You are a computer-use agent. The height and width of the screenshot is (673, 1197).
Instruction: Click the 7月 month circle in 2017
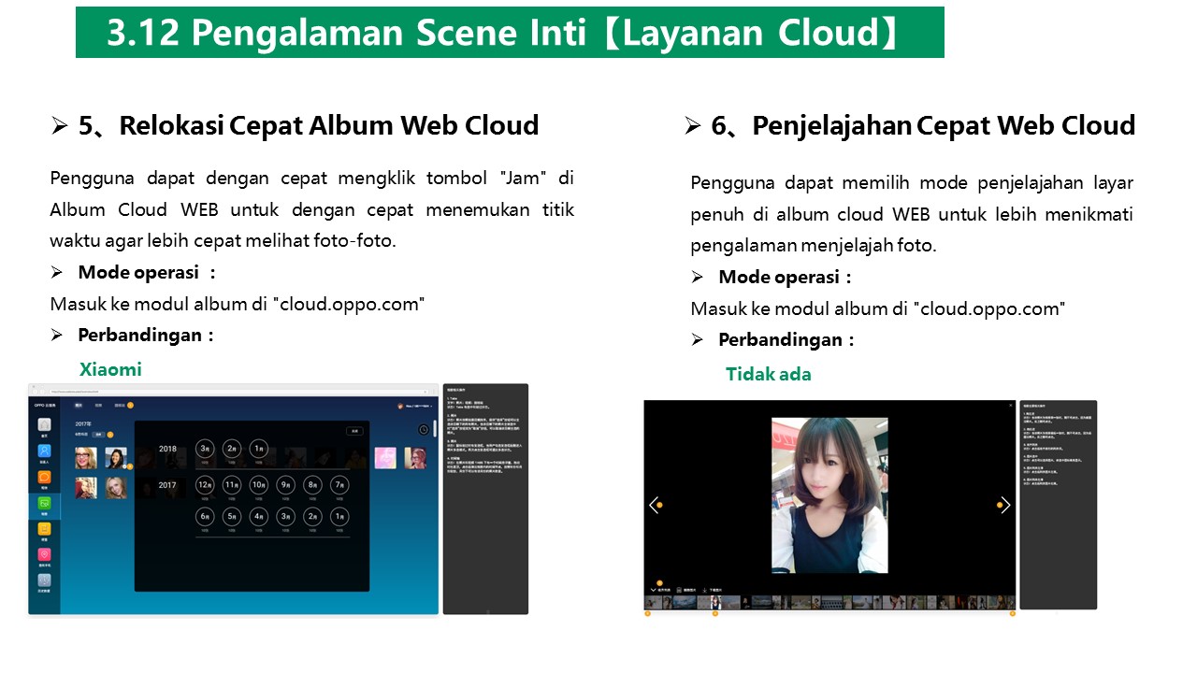[339, 485]
